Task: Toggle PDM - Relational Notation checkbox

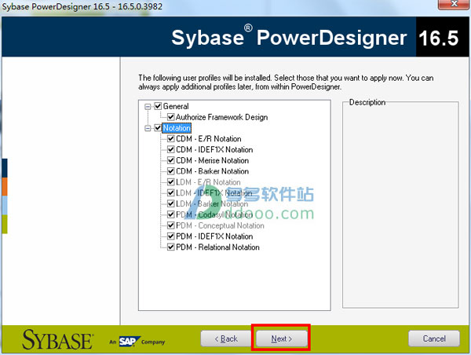Action: pyautogui.click(x=171, y=247)
